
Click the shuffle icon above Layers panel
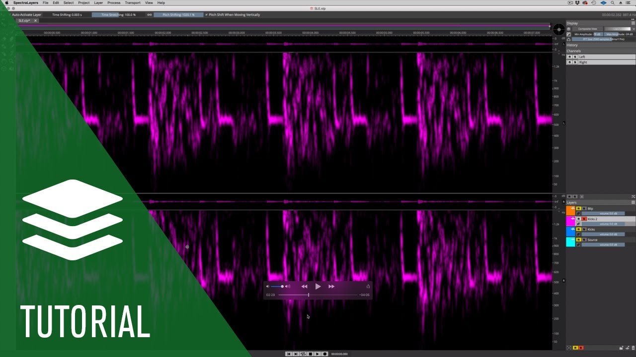tap(633, 197)
